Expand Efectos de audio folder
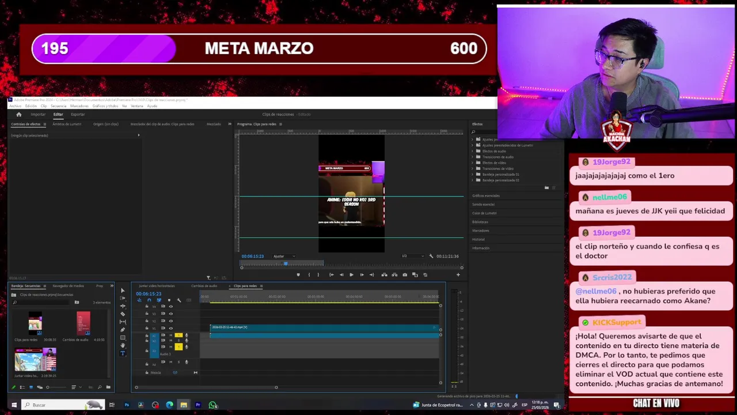The image size is (737, 415). (473, 151)
